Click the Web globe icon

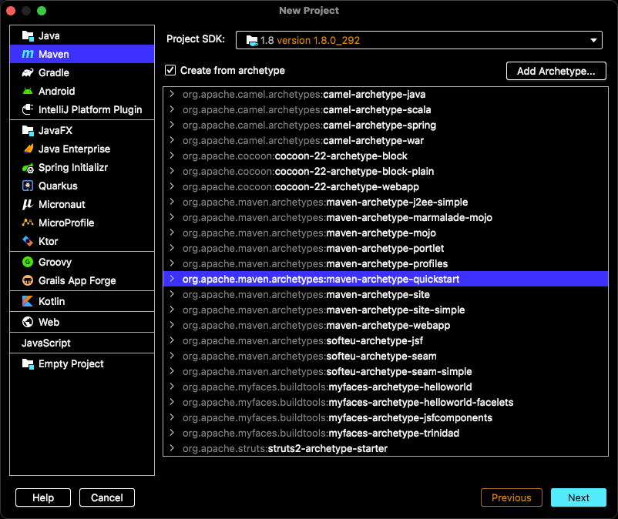click(28, 322)
